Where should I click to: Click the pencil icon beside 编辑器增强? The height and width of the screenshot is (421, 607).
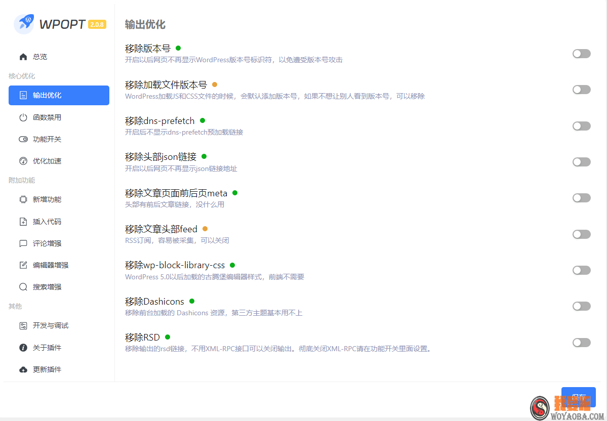point(23,265)
